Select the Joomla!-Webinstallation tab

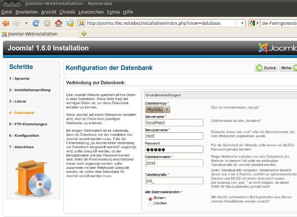tap(40, 34)
